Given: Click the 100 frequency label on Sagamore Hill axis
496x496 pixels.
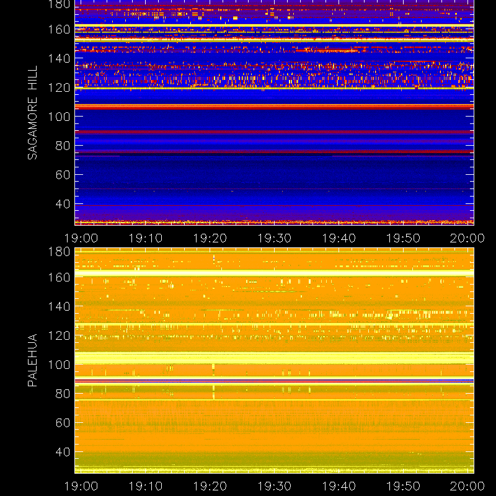Looking at the screenshot, I should click(59, 117).
